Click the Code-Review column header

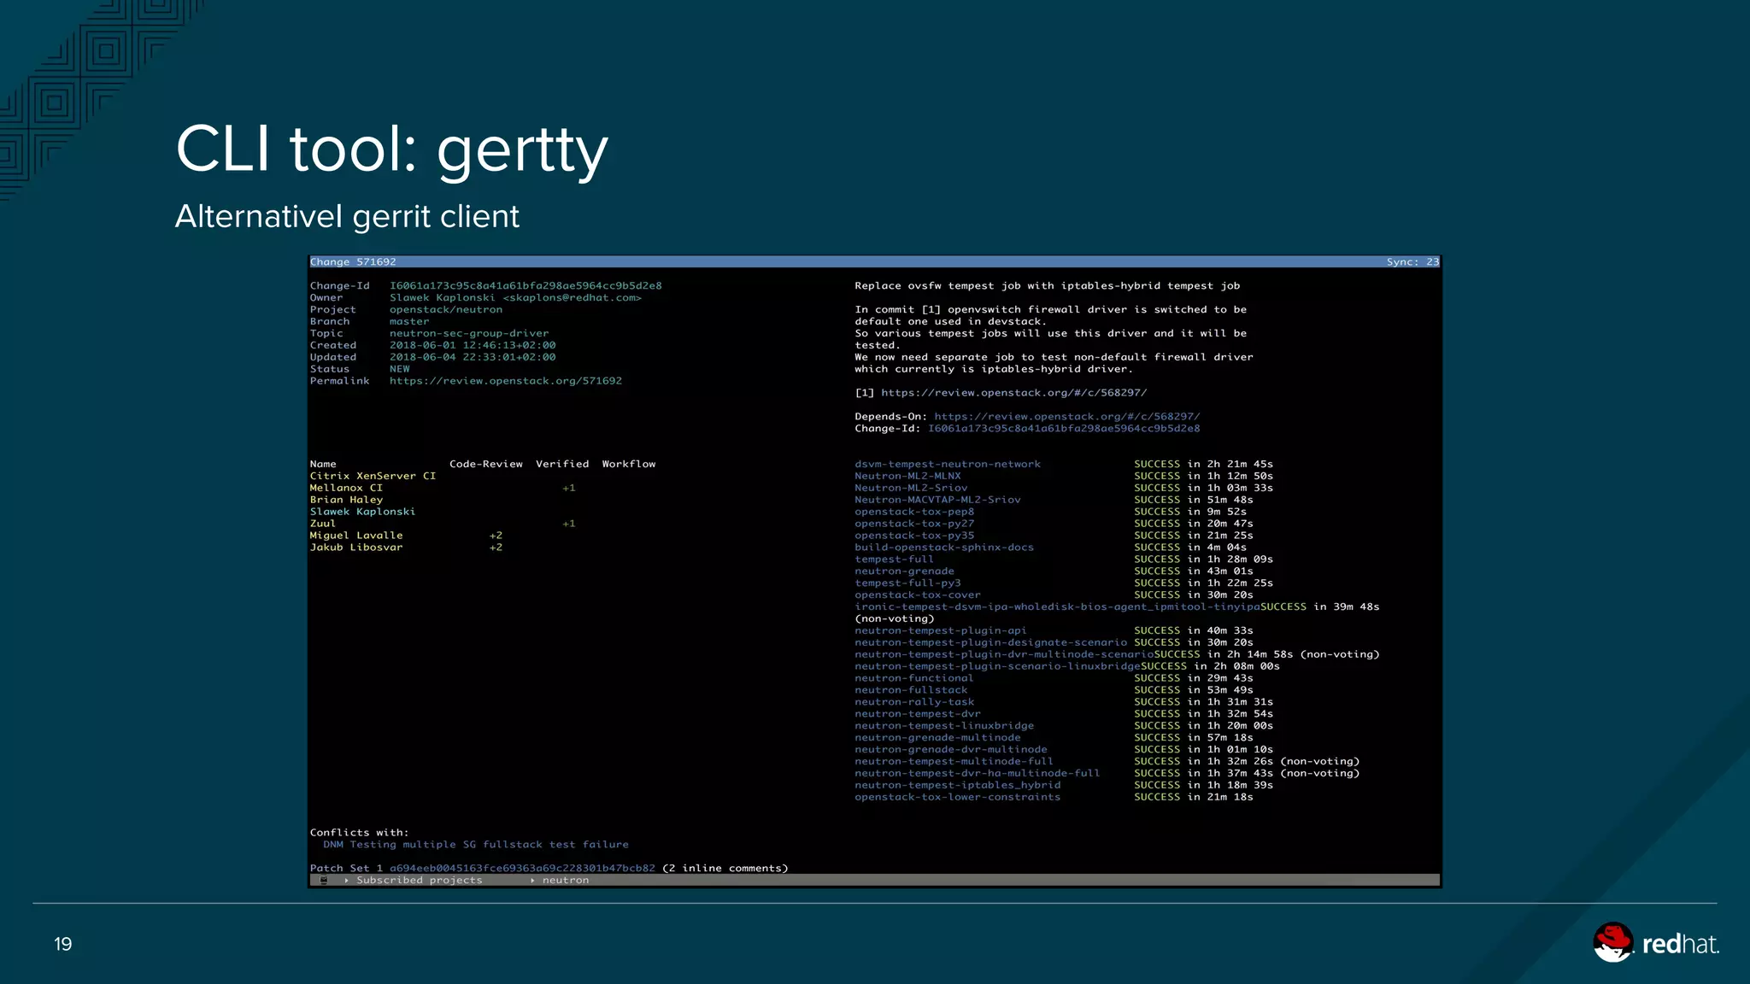(486, 465)
